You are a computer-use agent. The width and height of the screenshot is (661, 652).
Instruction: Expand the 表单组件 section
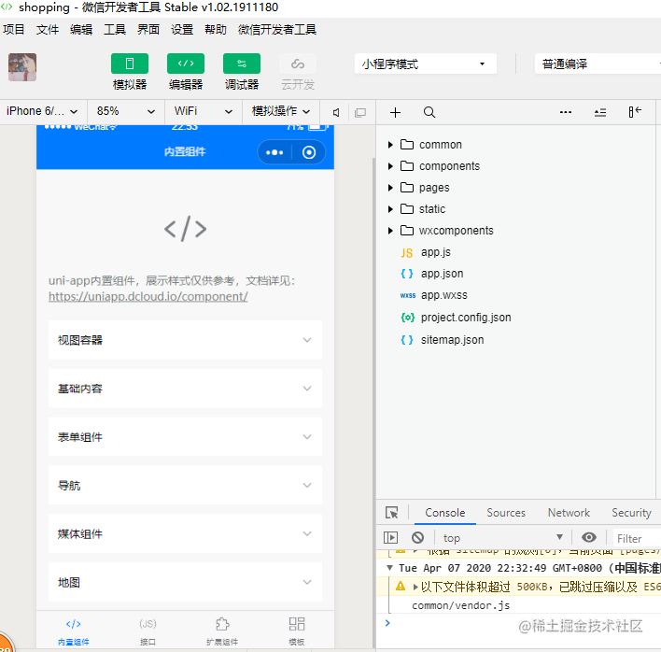185,437
